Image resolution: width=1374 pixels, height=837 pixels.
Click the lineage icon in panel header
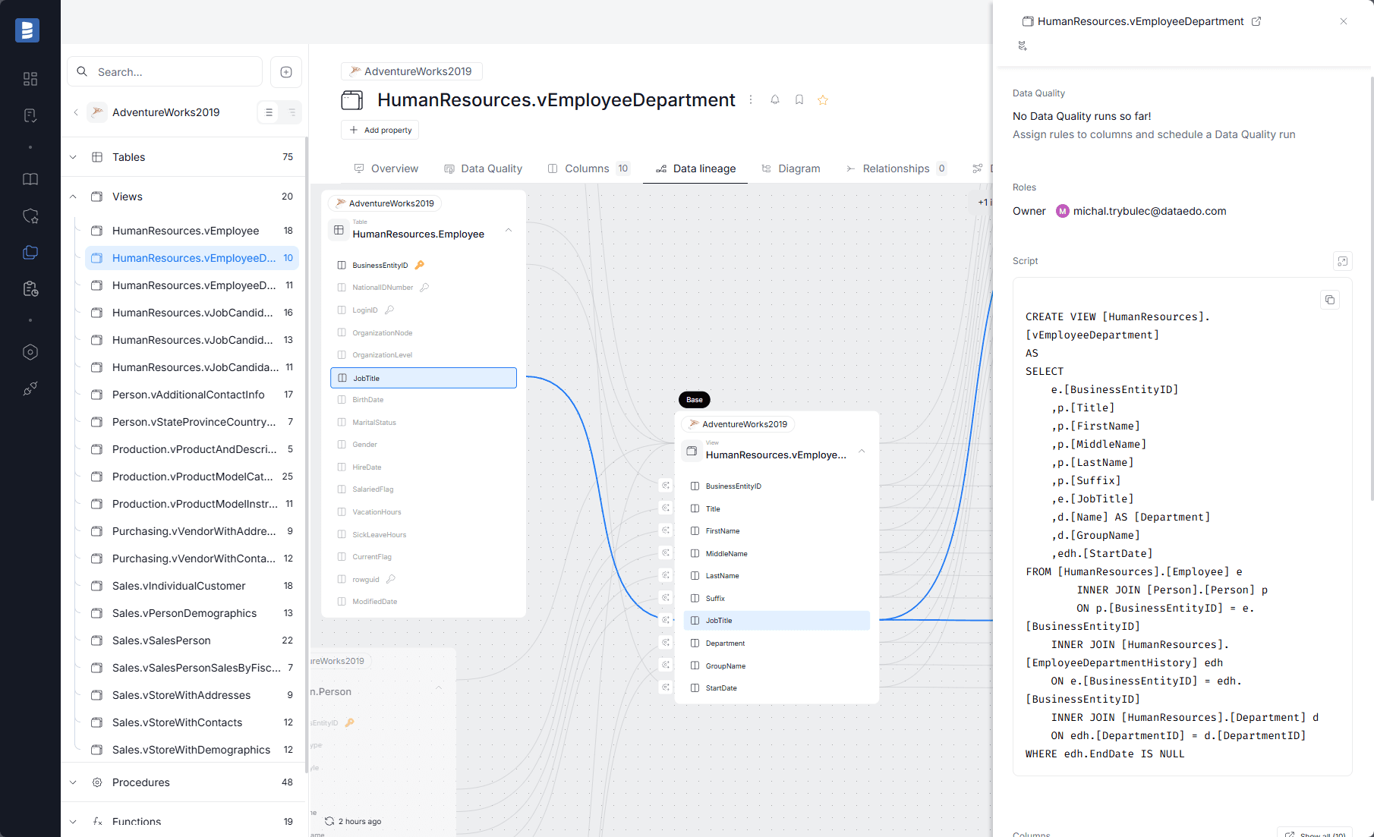[x=1023, y=46]
